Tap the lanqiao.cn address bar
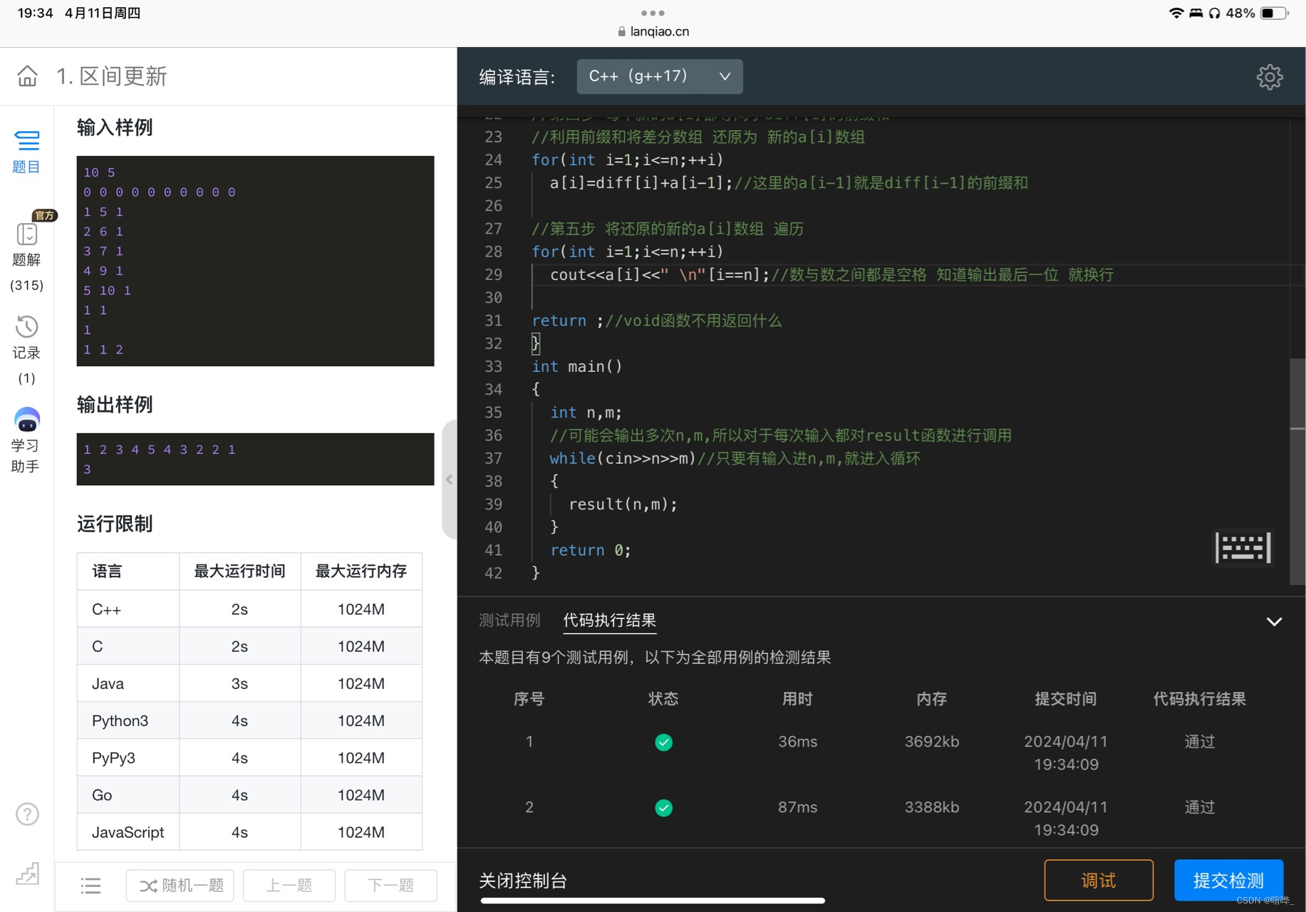Screen dimensions: 1306x912 [x=653, y=31]
